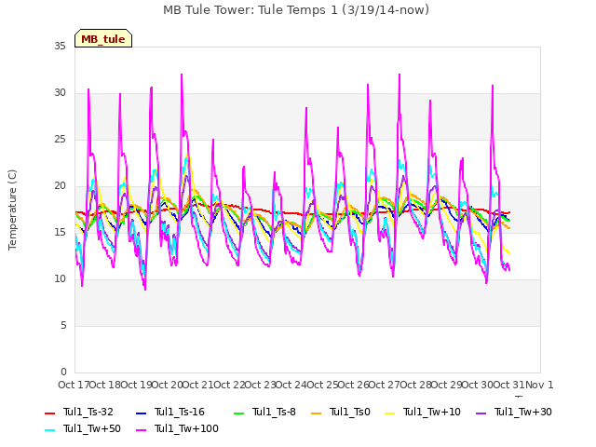Viewport: 596px width, 447px height.
Task: Click the 10 y-axis tick label
Action: click(x=60, y=279)
